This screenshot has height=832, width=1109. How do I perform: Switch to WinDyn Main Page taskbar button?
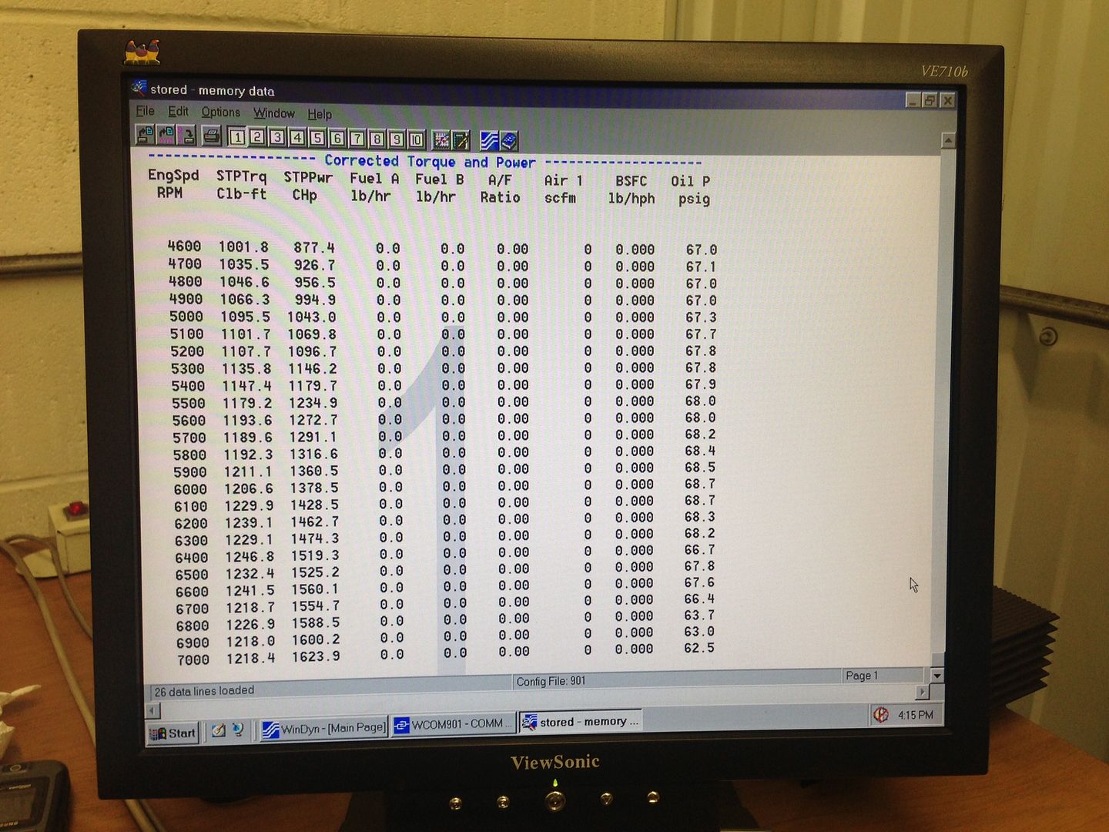[324, 728]
